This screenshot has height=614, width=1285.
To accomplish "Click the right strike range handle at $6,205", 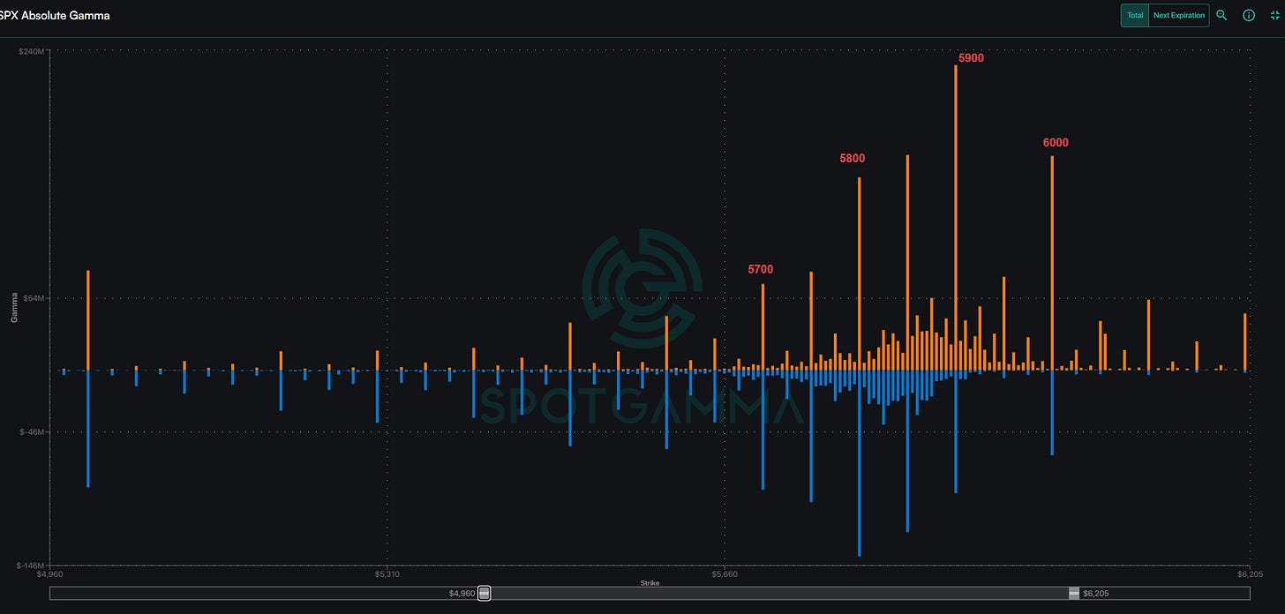I will coord(1073,594).
